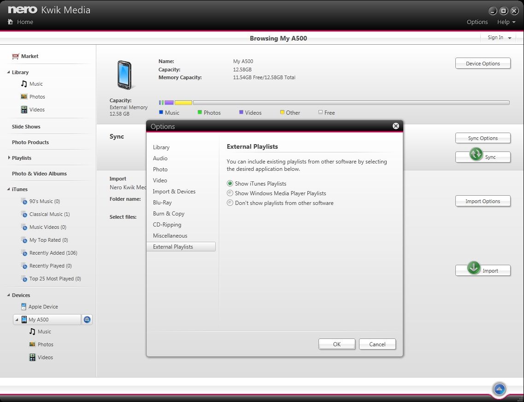The height and width of the screenshot is (402, 524).
Task: Select Library Music note icon
Action: (24, 84)
